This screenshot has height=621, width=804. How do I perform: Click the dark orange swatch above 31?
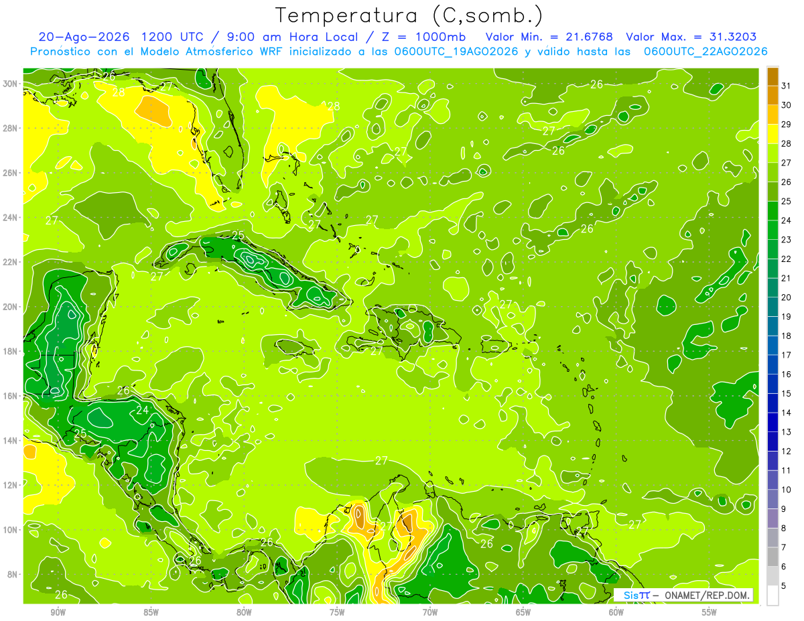pyautogui.click(x=773, y=76)
